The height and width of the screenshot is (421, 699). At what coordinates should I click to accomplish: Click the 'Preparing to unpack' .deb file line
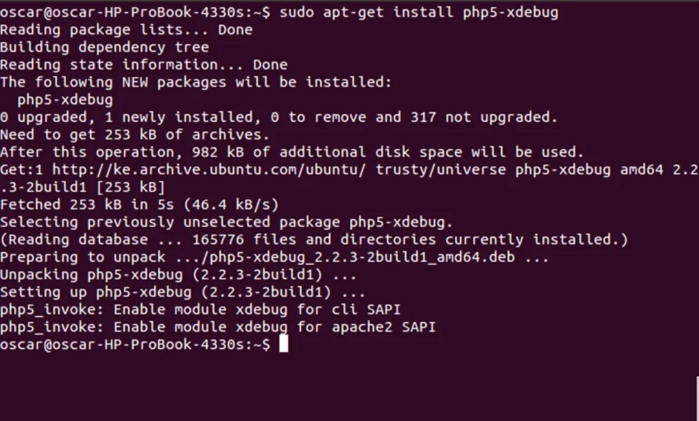tap(274, 257)
